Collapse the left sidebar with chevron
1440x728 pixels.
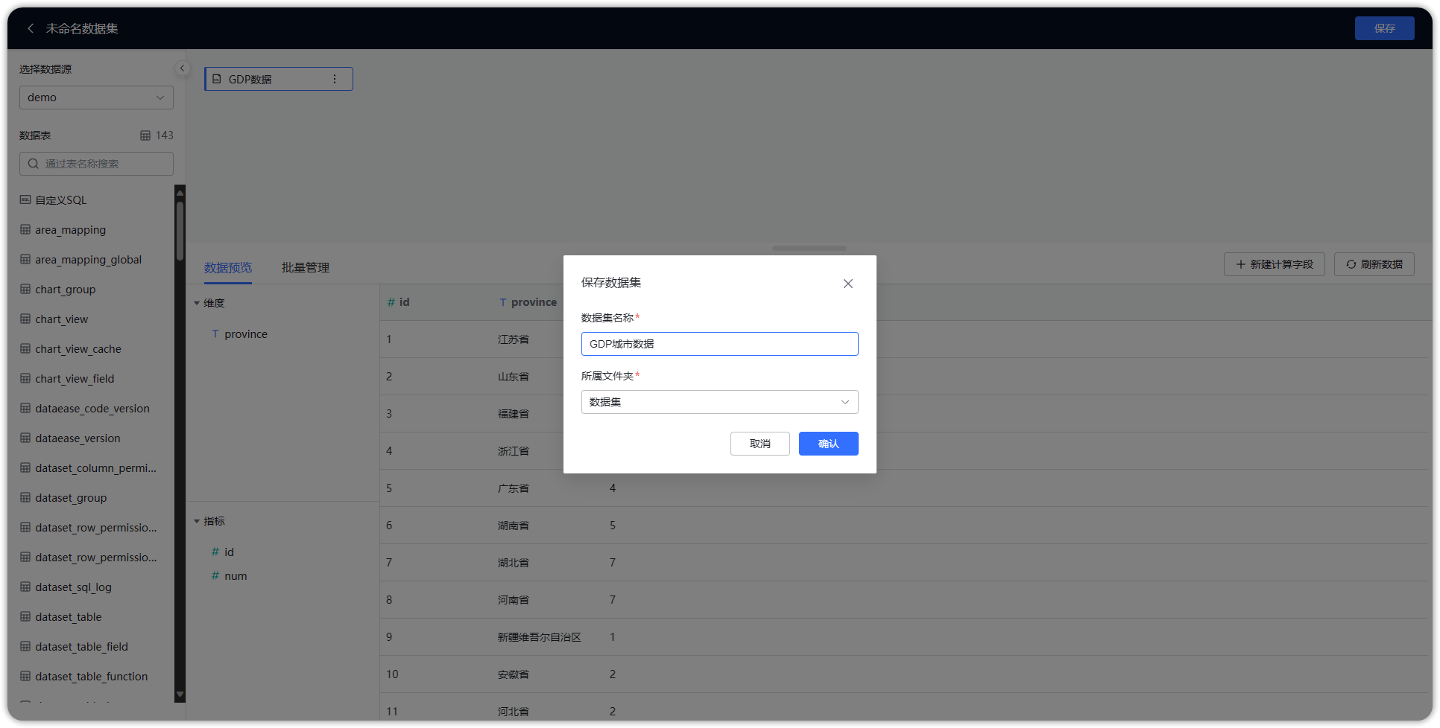pyautogui.click(x=182, y=68)
